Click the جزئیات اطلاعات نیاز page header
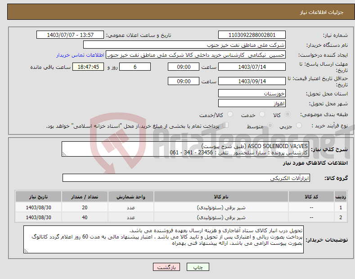This screenshot has height=279, width=355. 322,12
